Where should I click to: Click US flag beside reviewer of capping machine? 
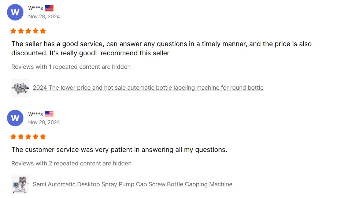point(49,114)
